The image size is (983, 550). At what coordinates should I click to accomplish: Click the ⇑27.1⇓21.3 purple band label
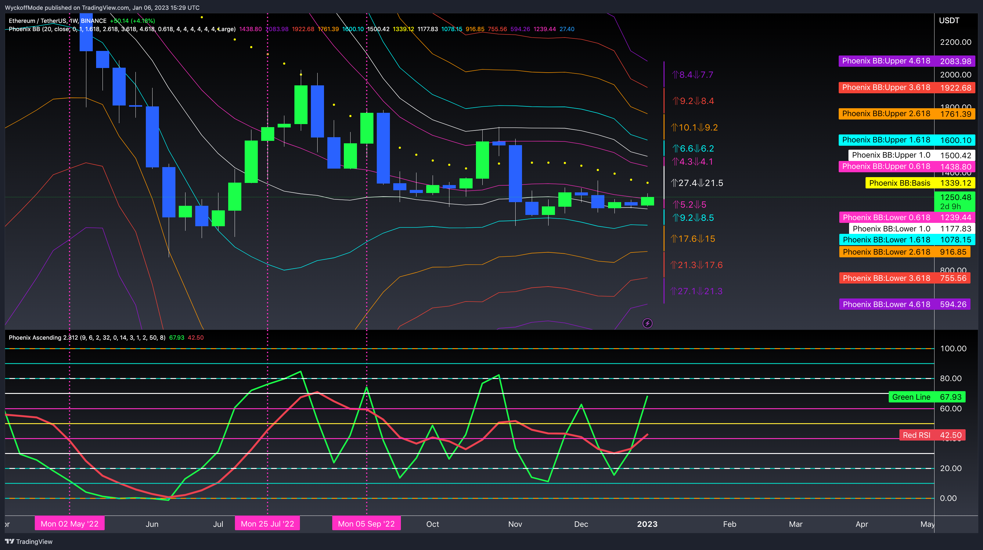pyautogui.click(x=696, y=291)
